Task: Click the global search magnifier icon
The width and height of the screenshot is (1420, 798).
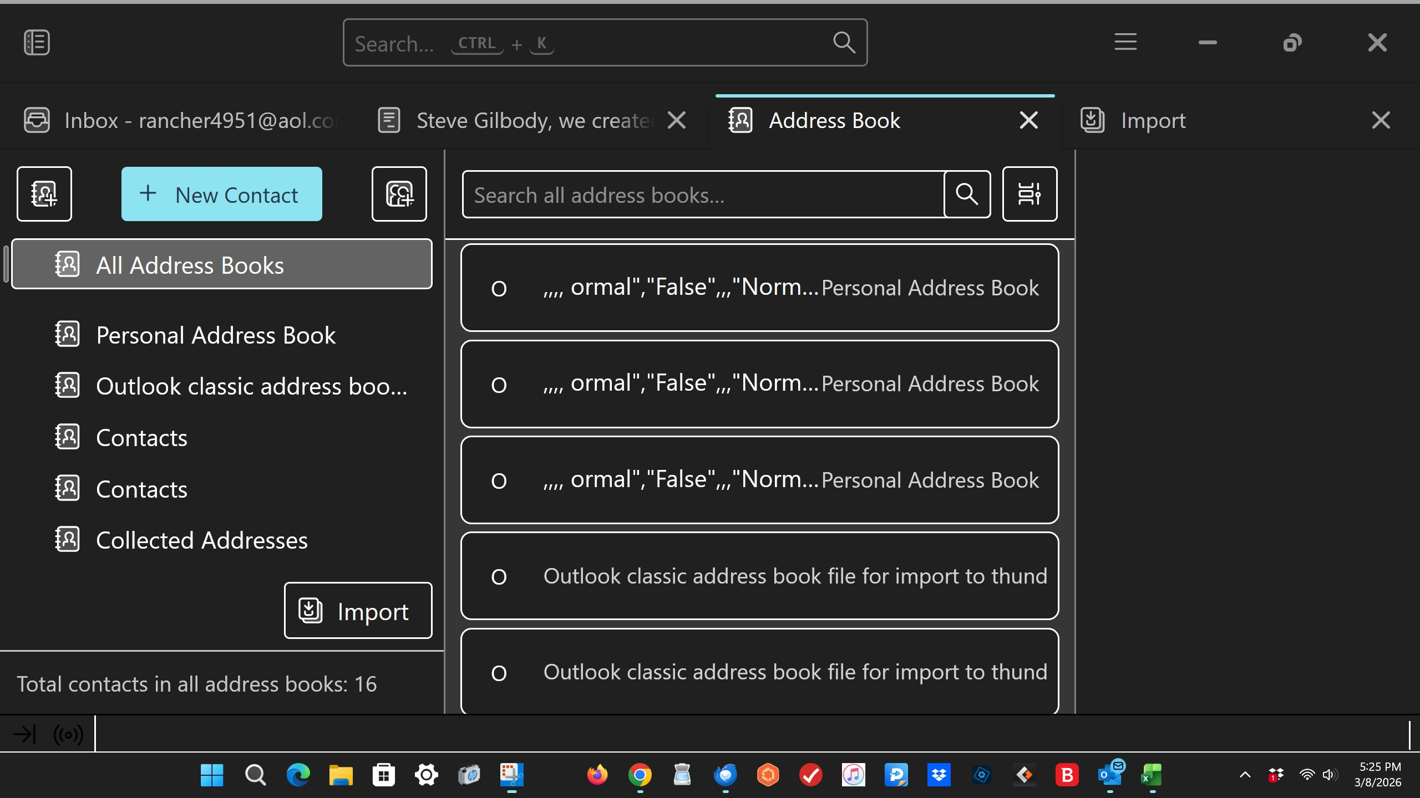Action: click(x=844, y=43)
